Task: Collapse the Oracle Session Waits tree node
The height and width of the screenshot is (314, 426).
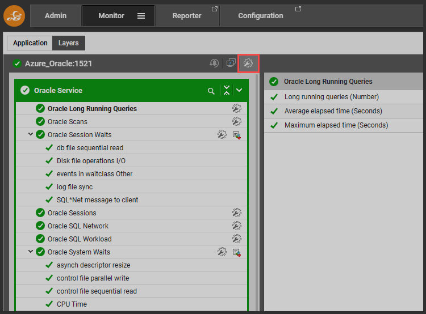Action: coord(31,134)
